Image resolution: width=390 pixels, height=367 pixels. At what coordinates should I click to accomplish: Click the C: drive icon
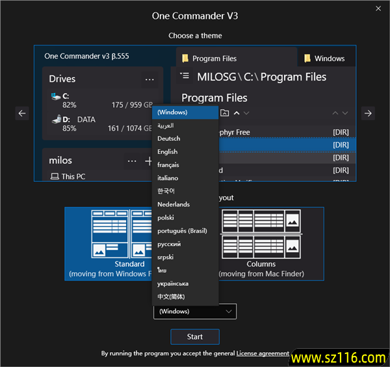point(55,96)
